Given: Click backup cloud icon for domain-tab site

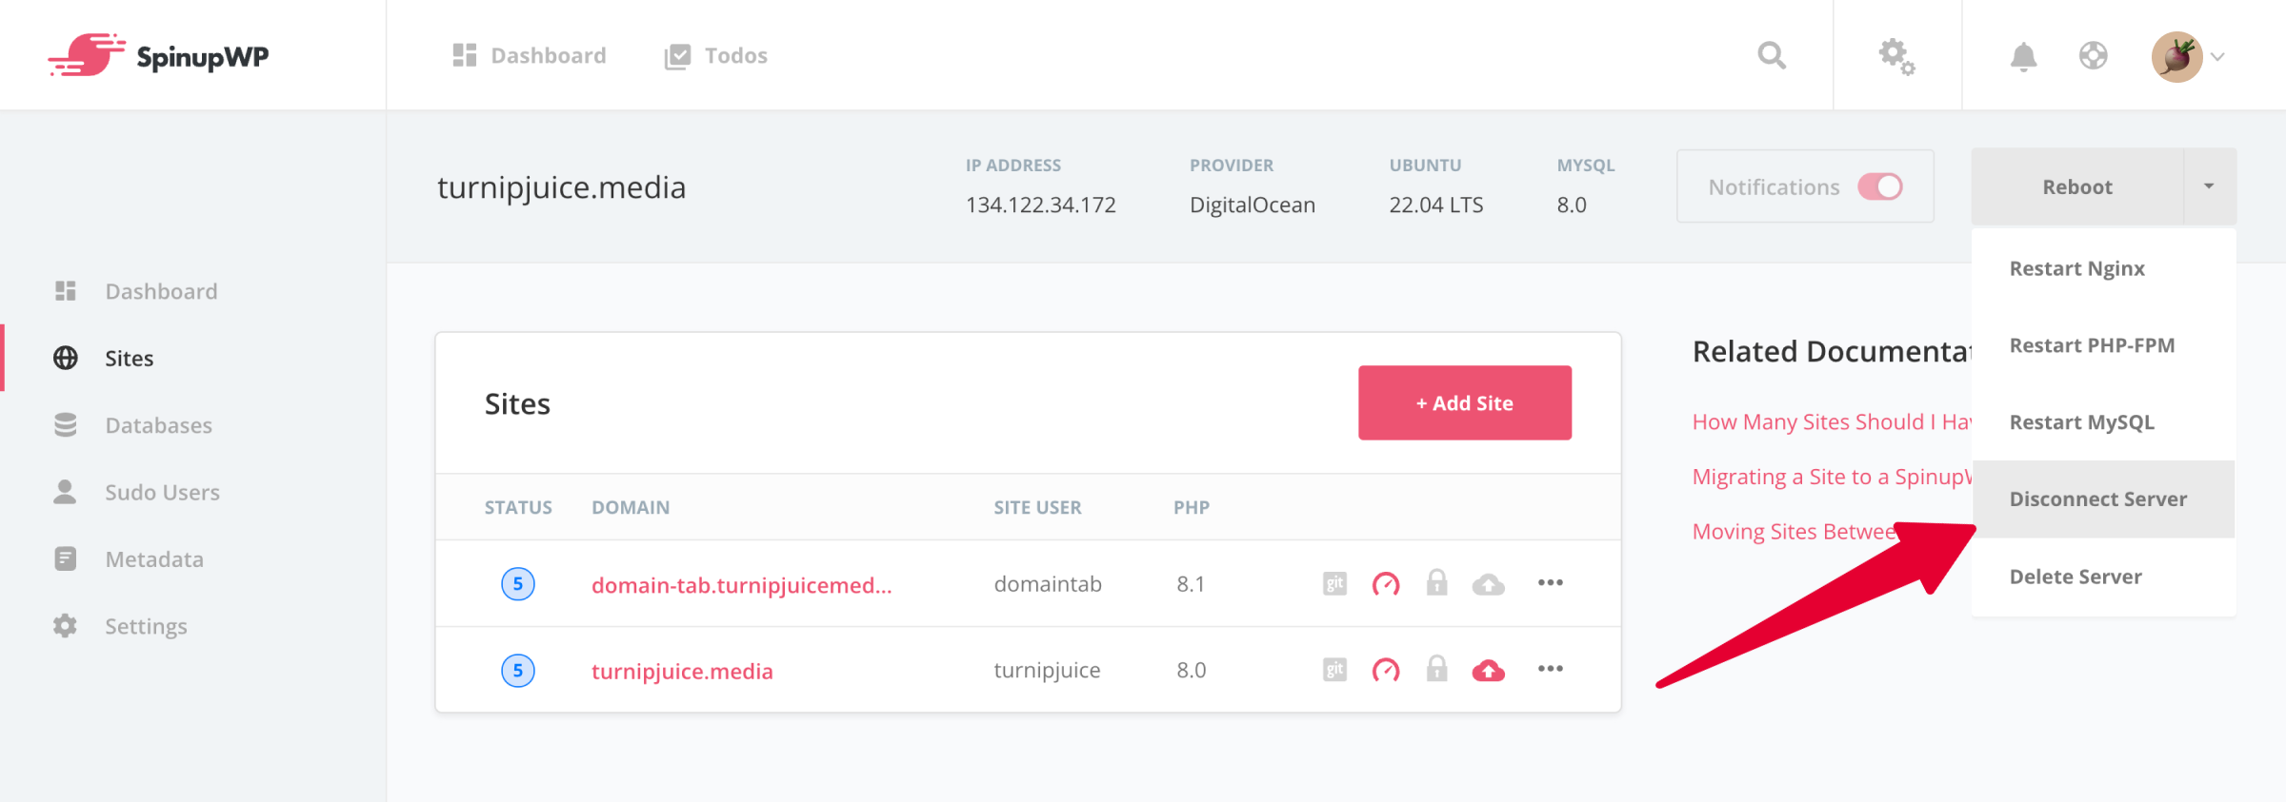Looking at the screenshot, I should click(1488, 584).
